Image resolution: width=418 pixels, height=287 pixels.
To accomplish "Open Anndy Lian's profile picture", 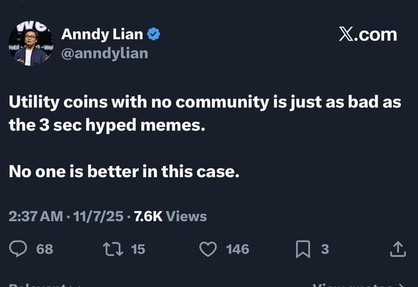I will (31, 43).
